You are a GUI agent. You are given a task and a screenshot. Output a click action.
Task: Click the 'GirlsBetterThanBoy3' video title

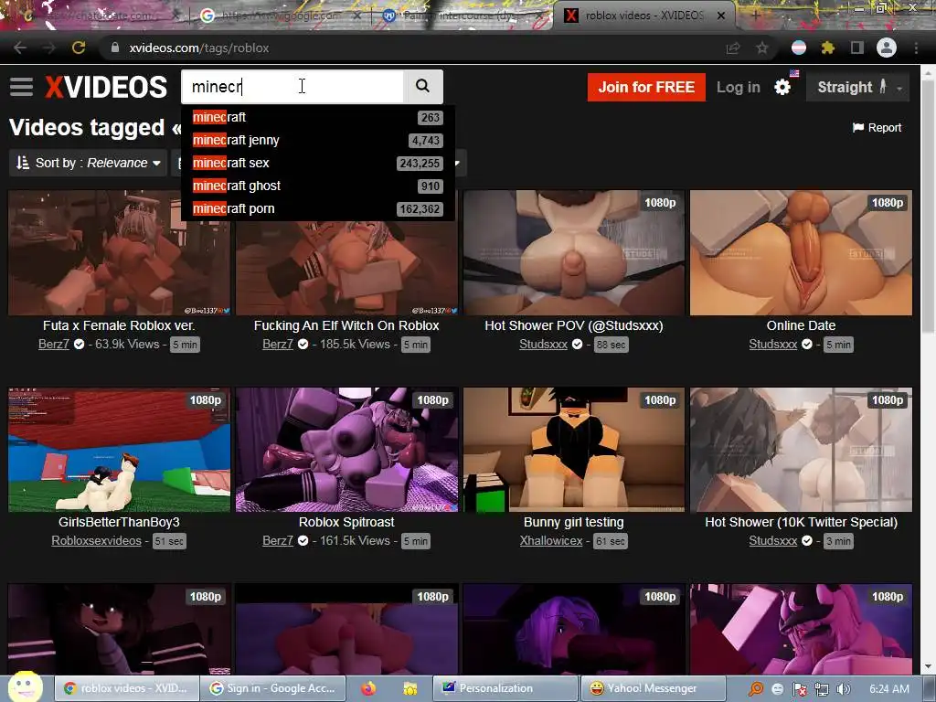click(x=119, y=522)
